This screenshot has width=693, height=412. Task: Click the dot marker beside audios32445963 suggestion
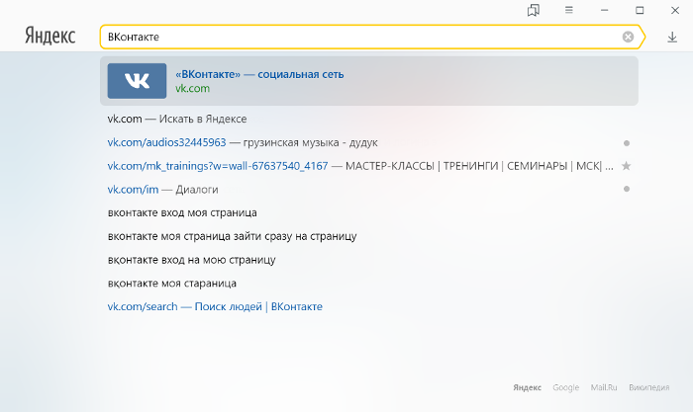point(627,143)
